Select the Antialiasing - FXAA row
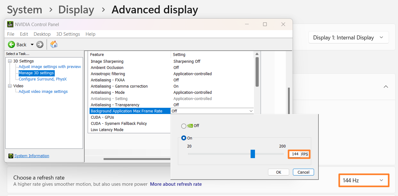The width and height of the screenshot is (398, 196). point(171,80)
